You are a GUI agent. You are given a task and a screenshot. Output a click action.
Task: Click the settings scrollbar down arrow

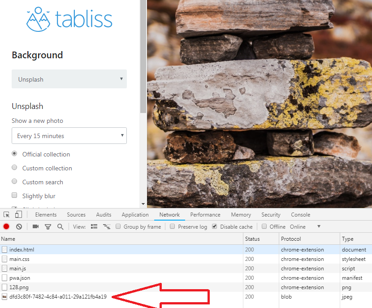click(143, 204)
